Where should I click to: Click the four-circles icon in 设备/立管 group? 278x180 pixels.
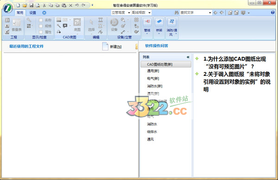[x=136, y=20]
